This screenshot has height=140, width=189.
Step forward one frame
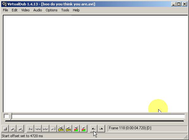(46, 129)
